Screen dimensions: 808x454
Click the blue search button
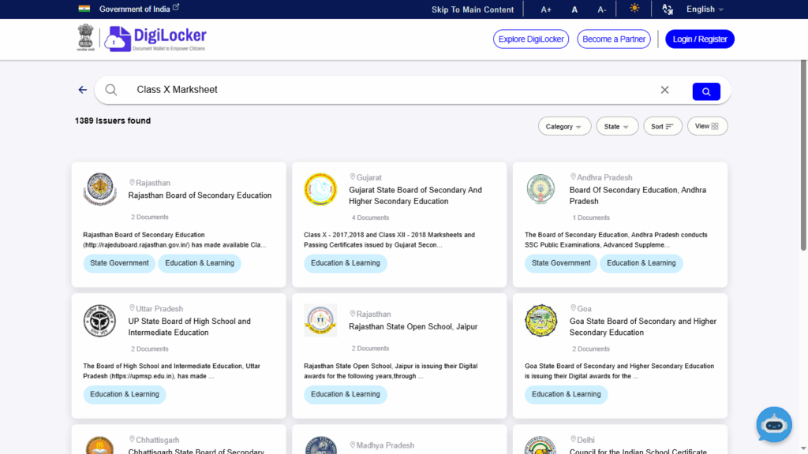(706, 91)
